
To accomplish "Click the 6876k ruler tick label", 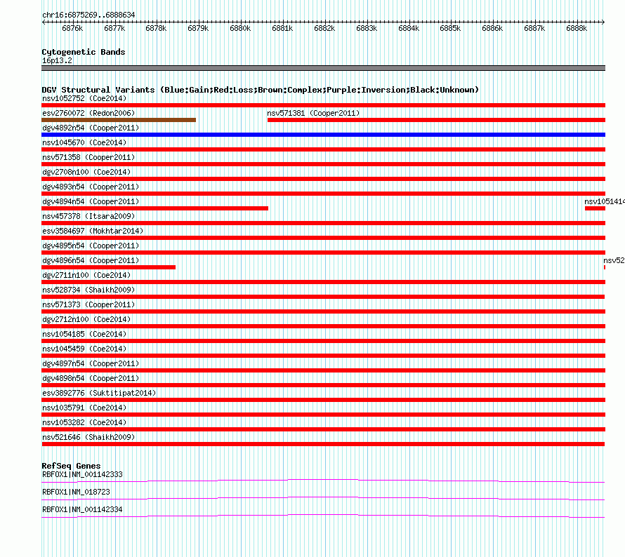I will (72, 29).
